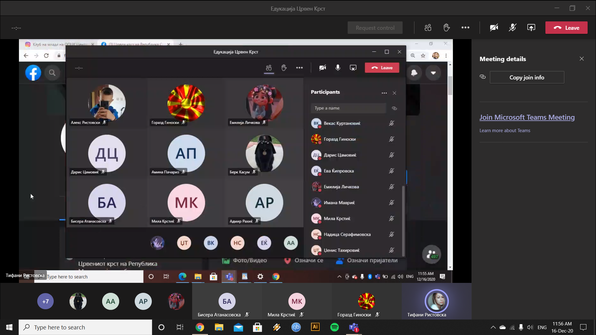Click the Copy join info button
Image resolution: width=596 pixels, height=335 pixels.
tap(526, 77)
